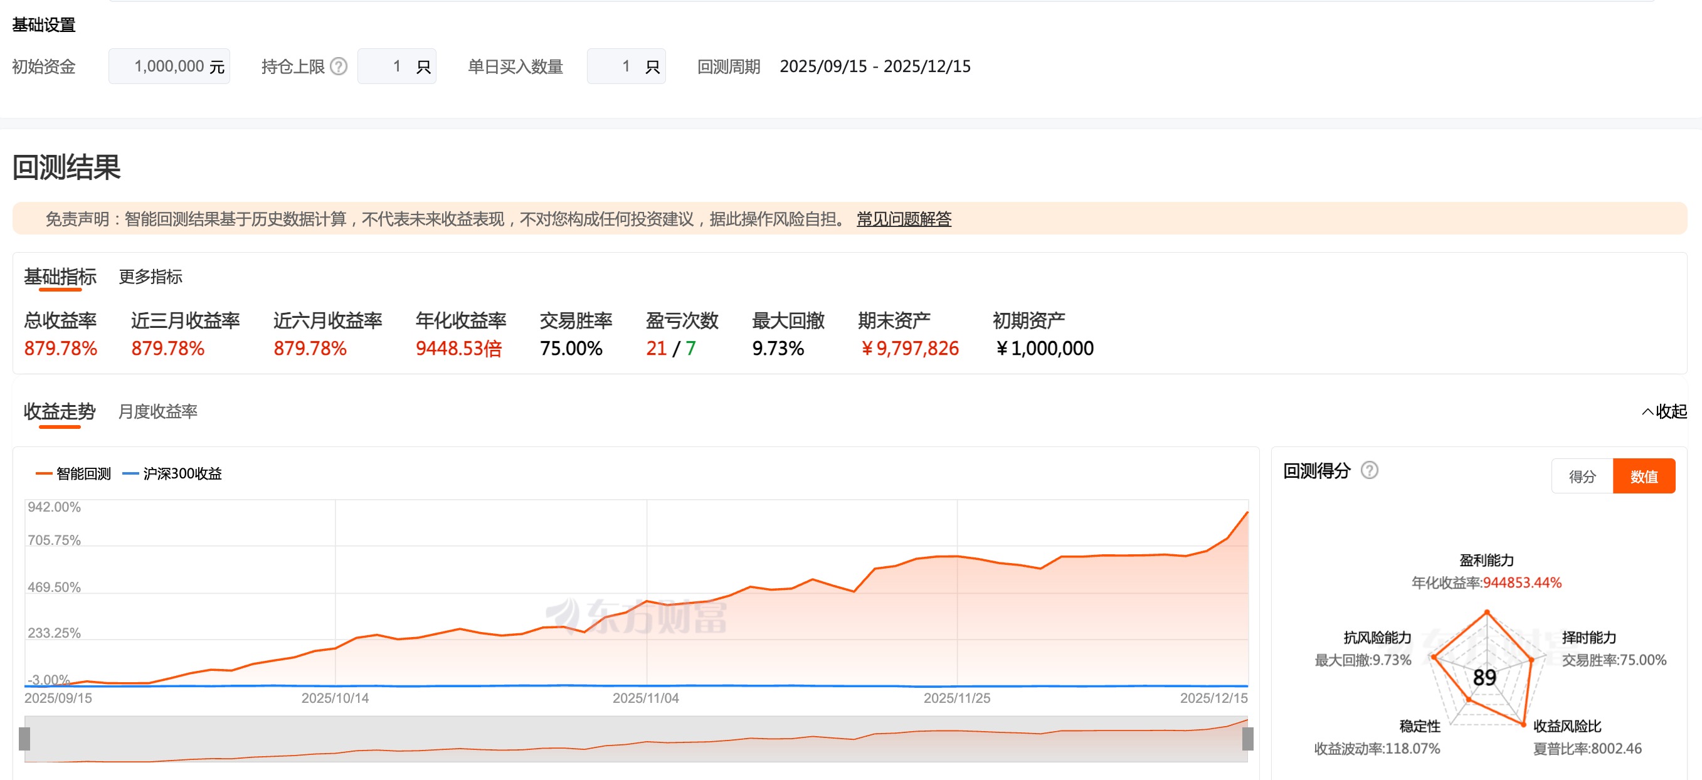Screen dimensions: 1702x780
Task: Click the 初始资金 input field
Action: (169, 66)
